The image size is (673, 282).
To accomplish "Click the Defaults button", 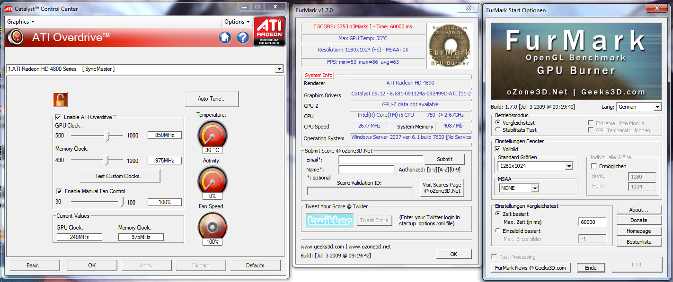I will point(255,265).
